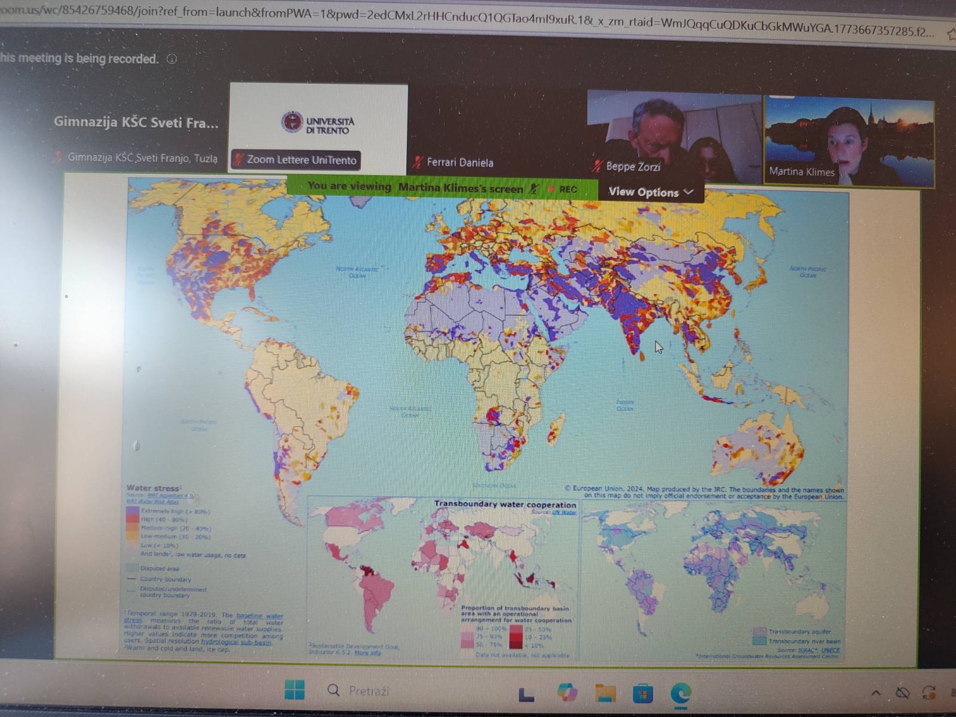Click the recording info icon
This screenshot has width=956, height=717.
point(172,59)
